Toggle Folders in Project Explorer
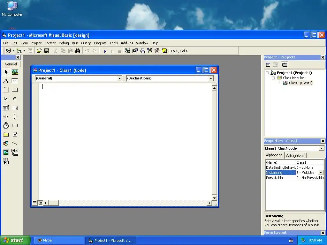Screen dimensions: 327x245 285,65
